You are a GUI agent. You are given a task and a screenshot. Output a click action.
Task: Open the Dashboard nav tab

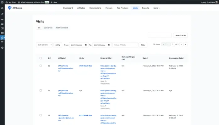(68, 8)
